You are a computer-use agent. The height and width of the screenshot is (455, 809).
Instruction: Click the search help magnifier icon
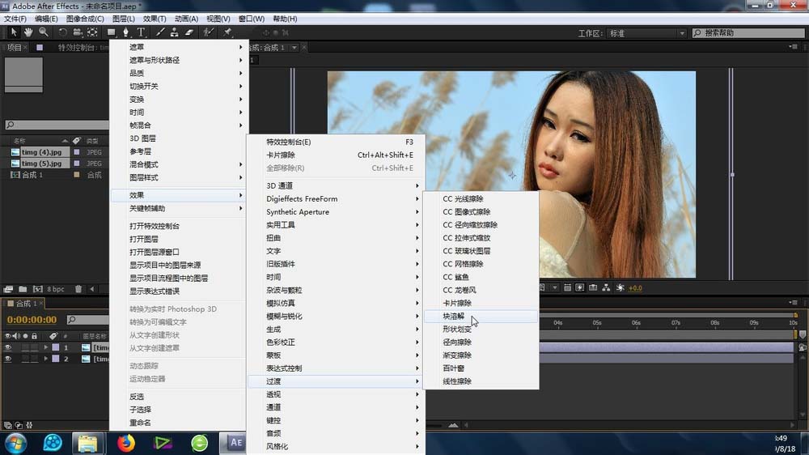(697, 33)
